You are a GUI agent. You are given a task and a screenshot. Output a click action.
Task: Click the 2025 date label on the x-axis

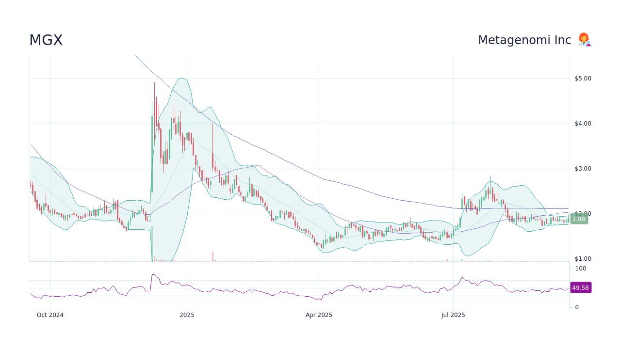[x=187, y=315]
